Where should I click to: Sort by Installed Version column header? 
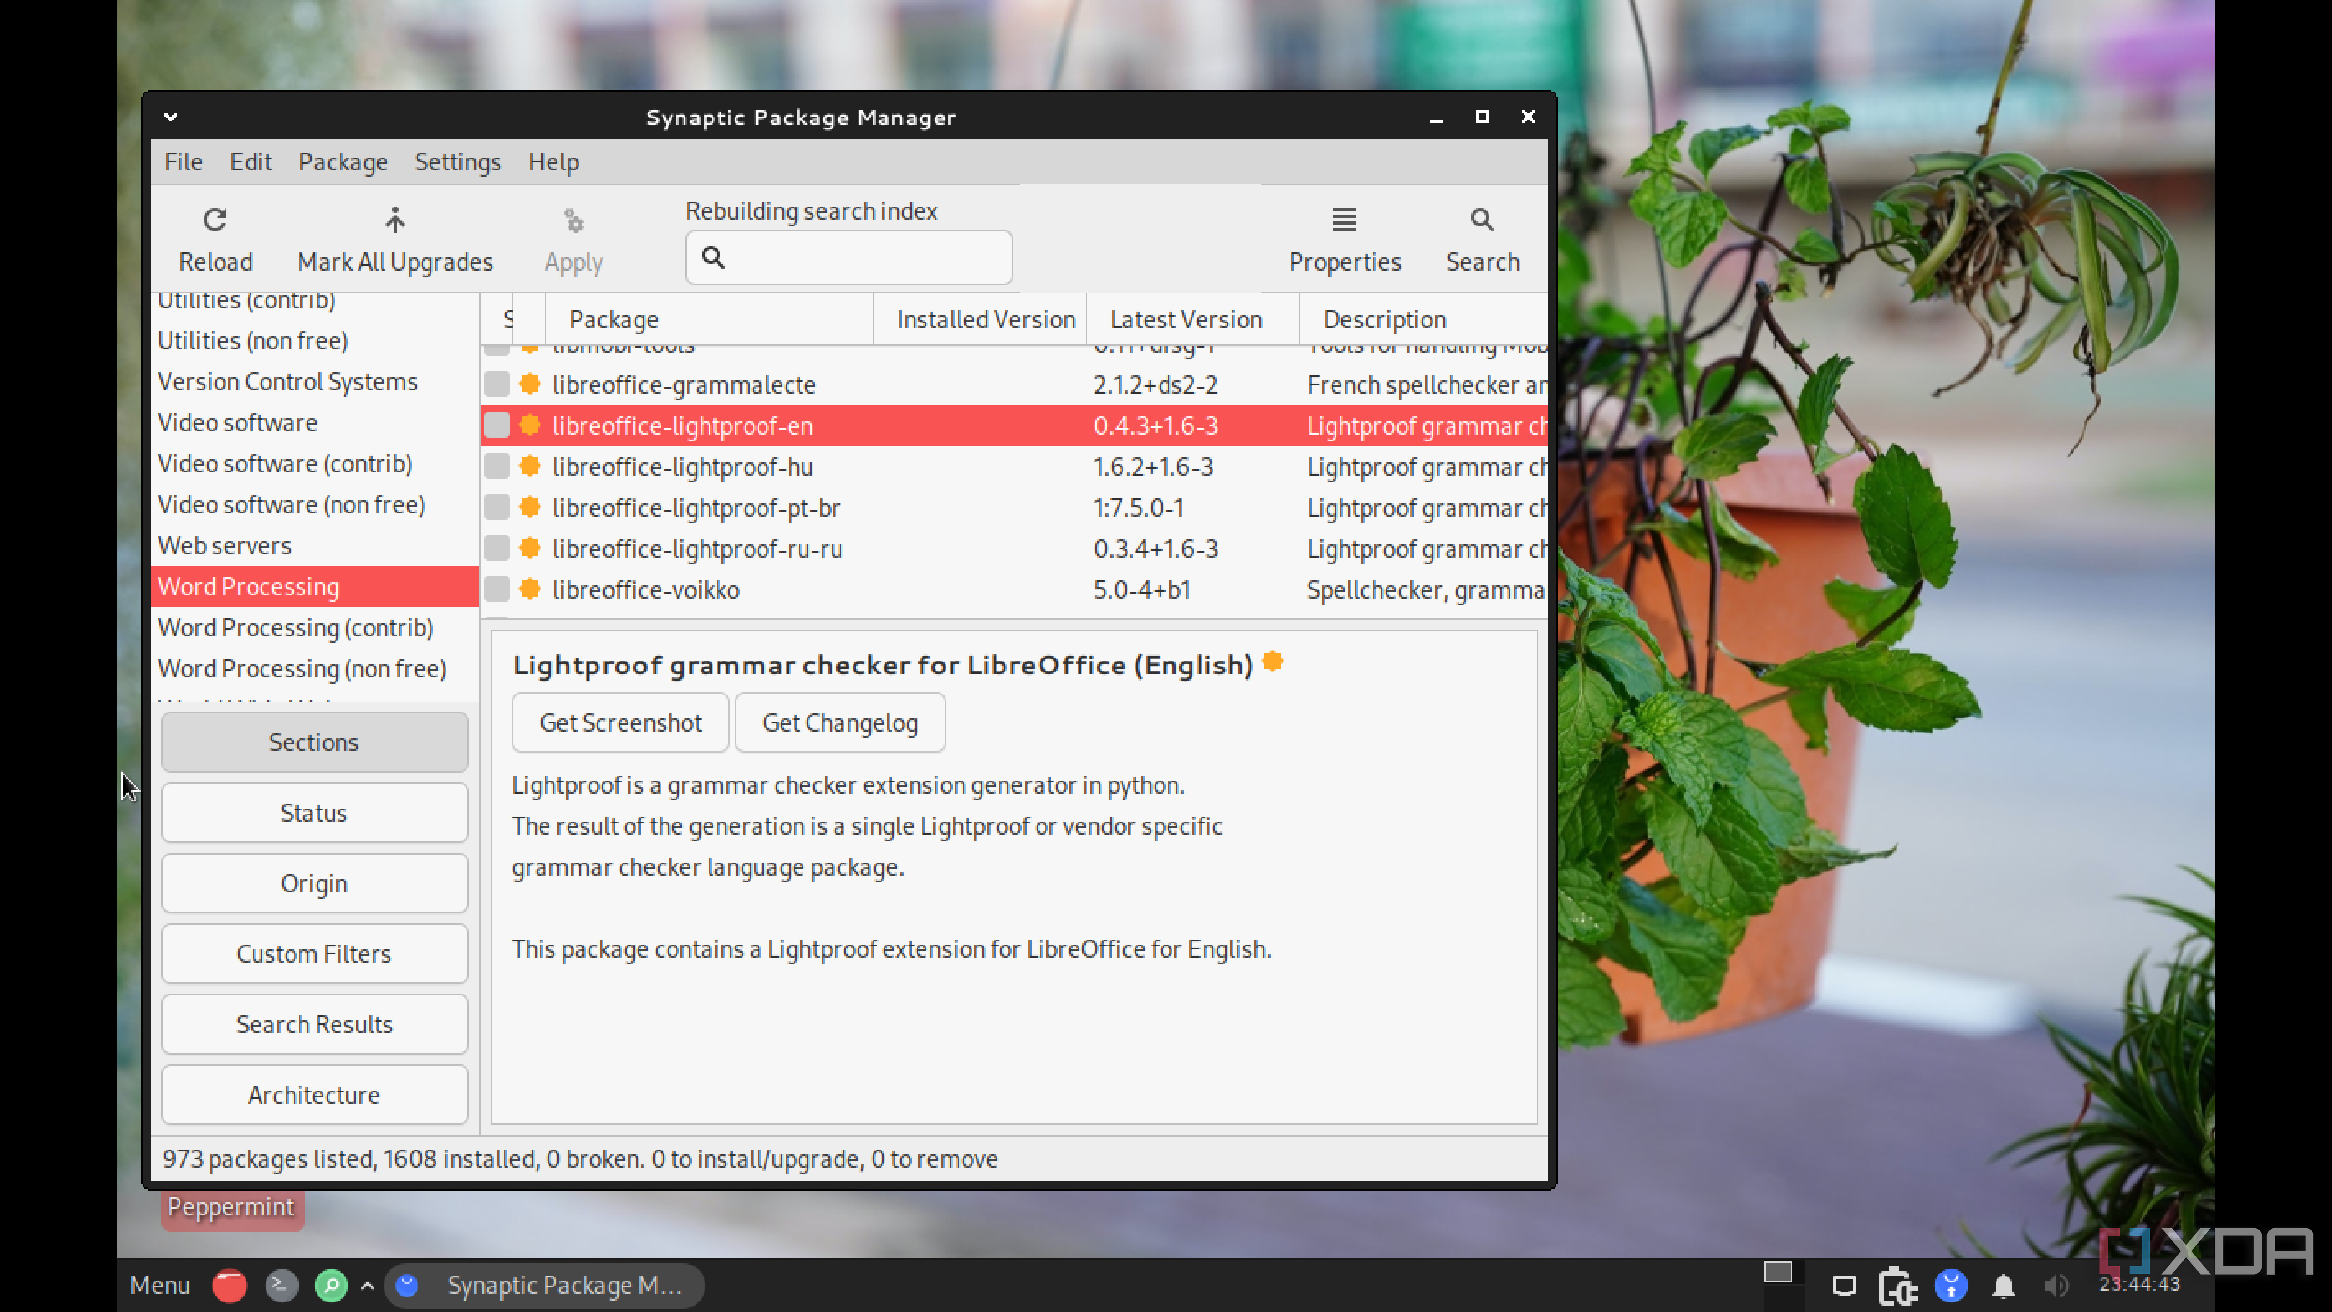[x=981, y=320]
